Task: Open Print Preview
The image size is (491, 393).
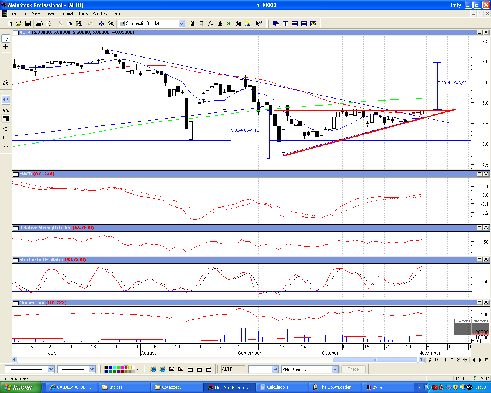Action: (x=48, y=23)
